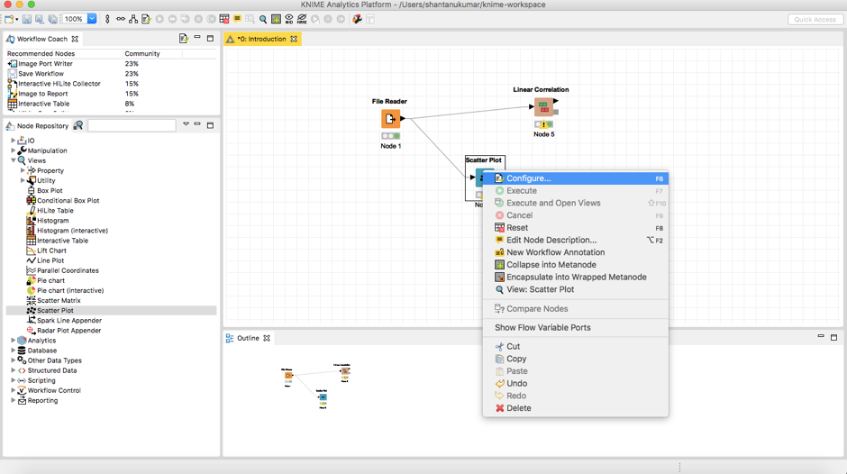
Task: Expand the Utility subfolder
Action: [x=23, y=180]
